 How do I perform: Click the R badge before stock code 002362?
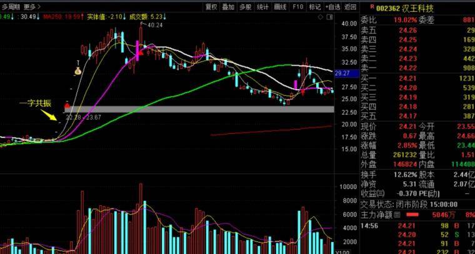click(372, 6)
